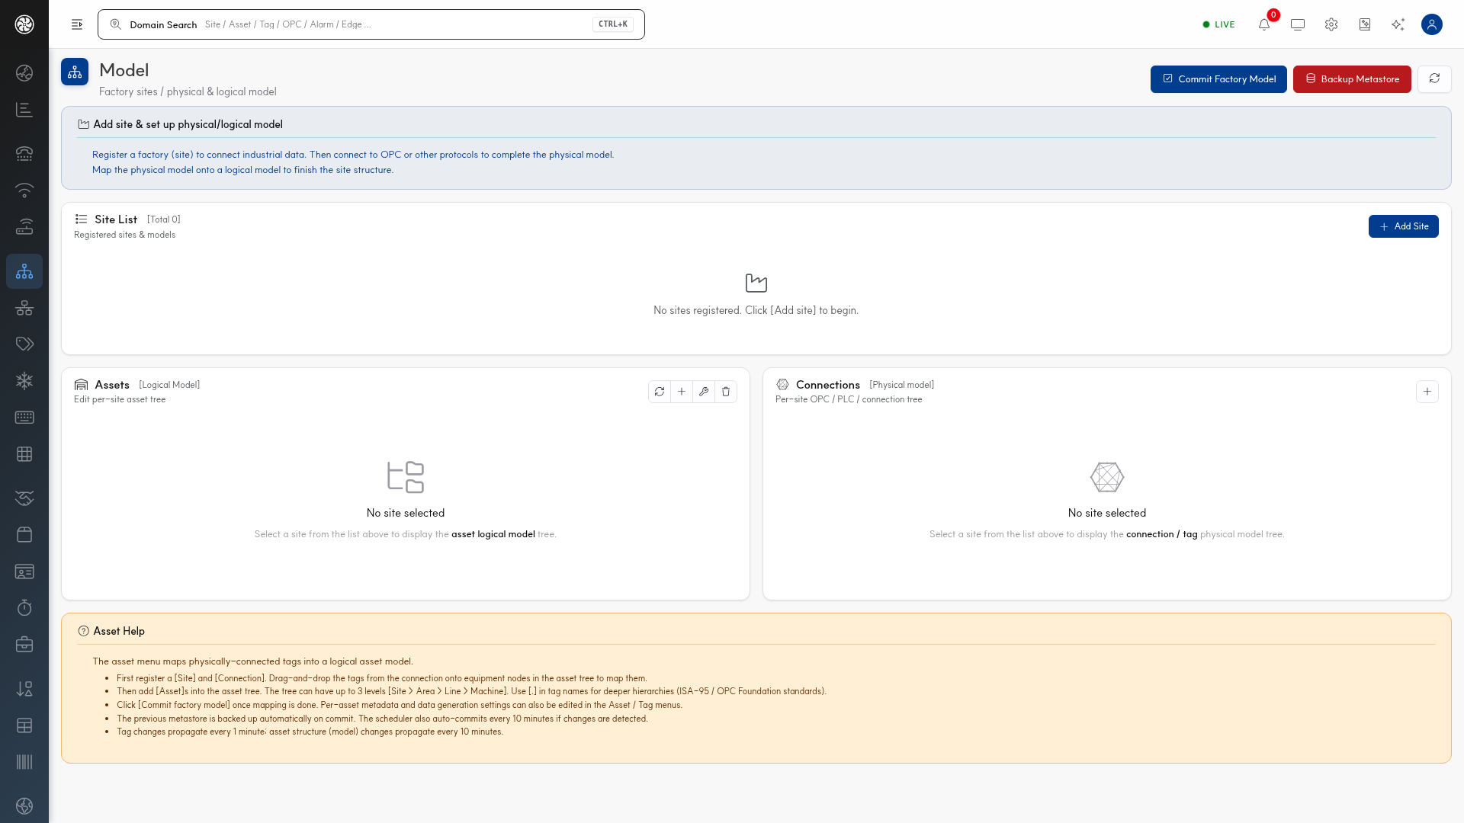
Task: Open the snowflake sidebar icon
Action: tap(24, 380)
